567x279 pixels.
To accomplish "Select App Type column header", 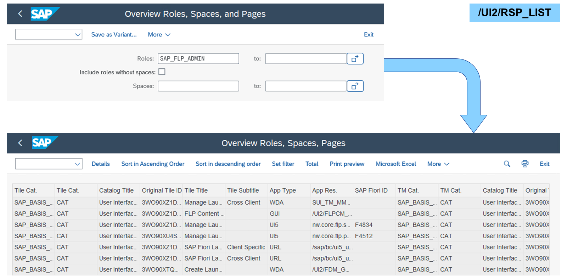I will (289, 190).
